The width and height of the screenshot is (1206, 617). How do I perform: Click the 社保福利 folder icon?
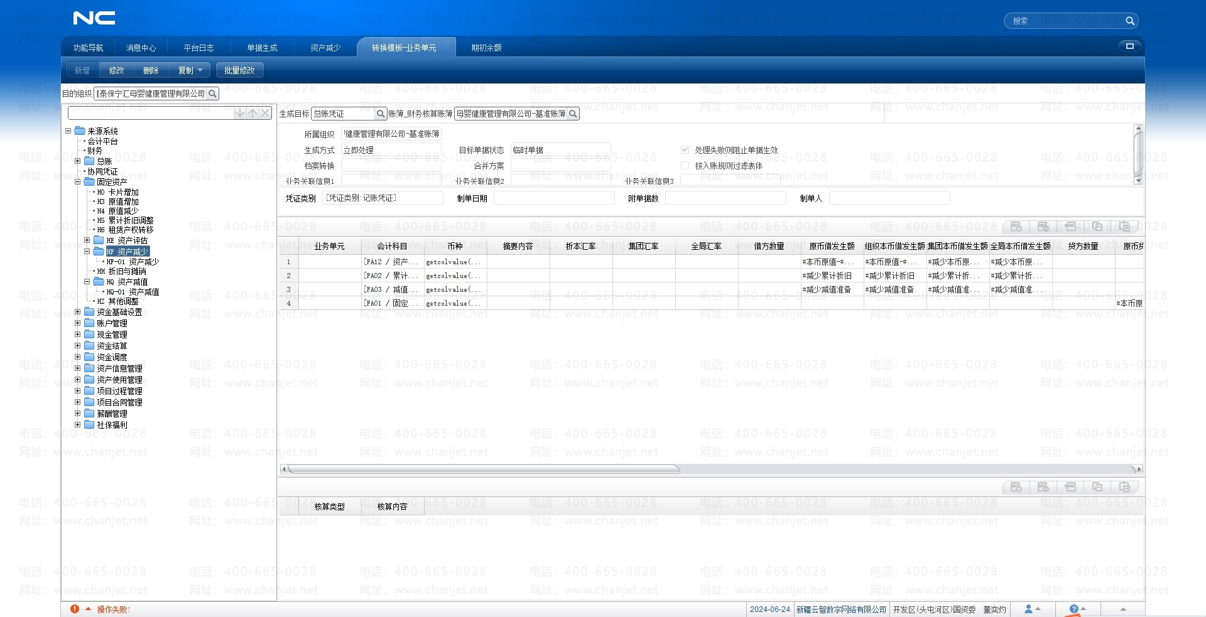pos(89,425)
